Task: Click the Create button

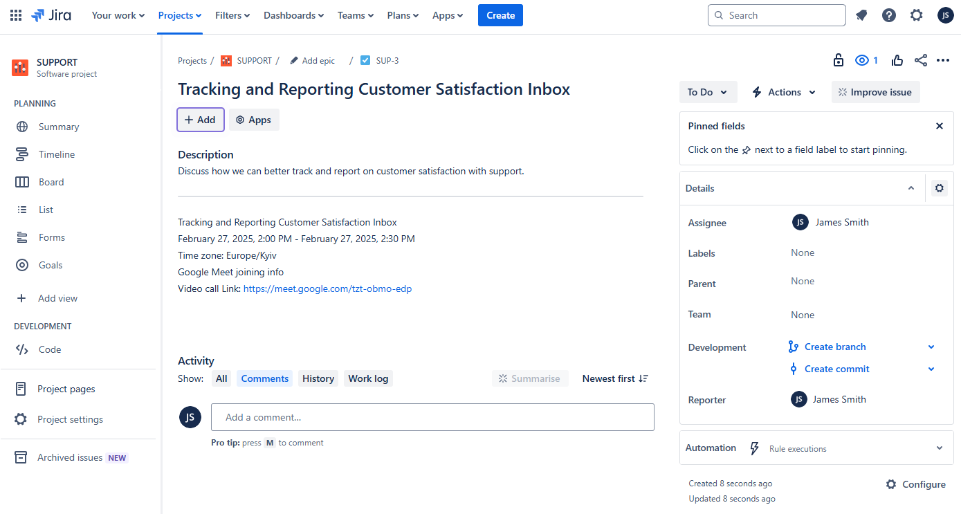Action: (500, 15)
